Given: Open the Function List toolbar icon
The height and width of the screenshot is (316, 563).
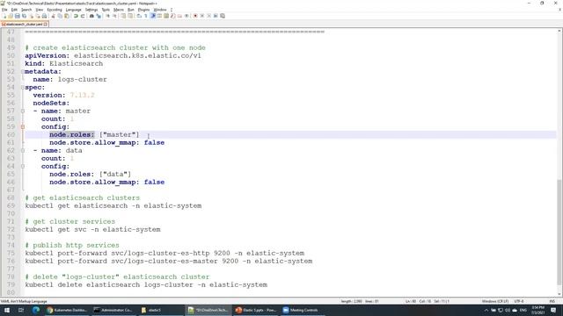Looking at the screenshot, I should point(173,16).
